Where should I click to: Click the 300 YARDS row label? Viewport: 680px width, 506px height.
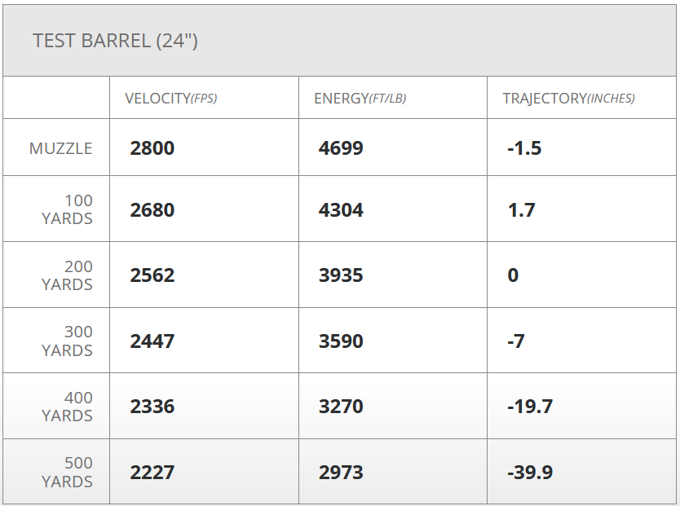(x=68, y=341)
